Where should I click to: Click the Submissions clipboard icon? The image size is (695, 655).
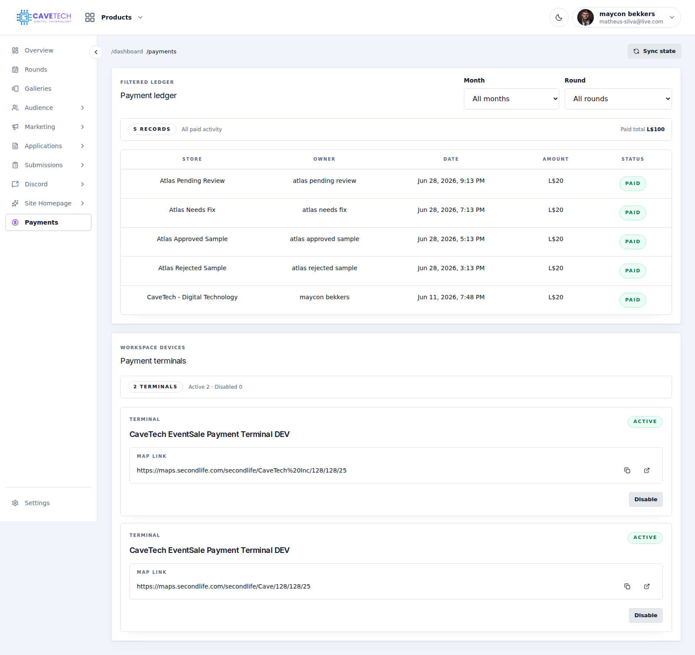pyautogui.click(x=15, y=165)
